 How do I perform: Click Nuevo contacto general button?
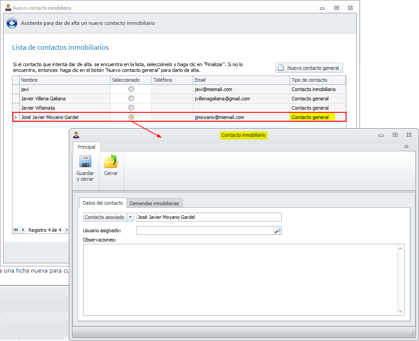309,68
